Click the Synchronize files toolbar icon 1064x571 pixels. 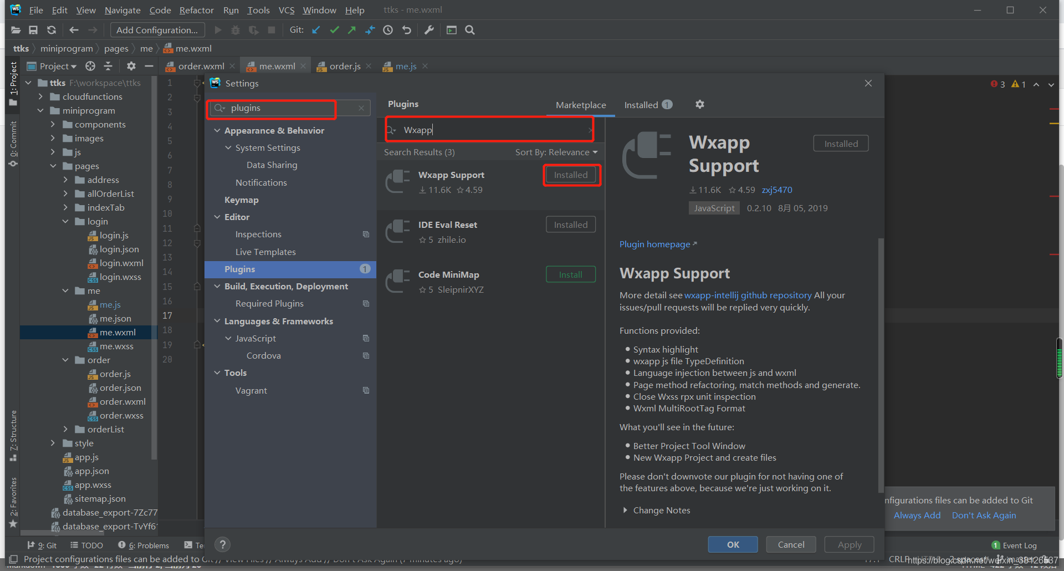tap(52, 30)
